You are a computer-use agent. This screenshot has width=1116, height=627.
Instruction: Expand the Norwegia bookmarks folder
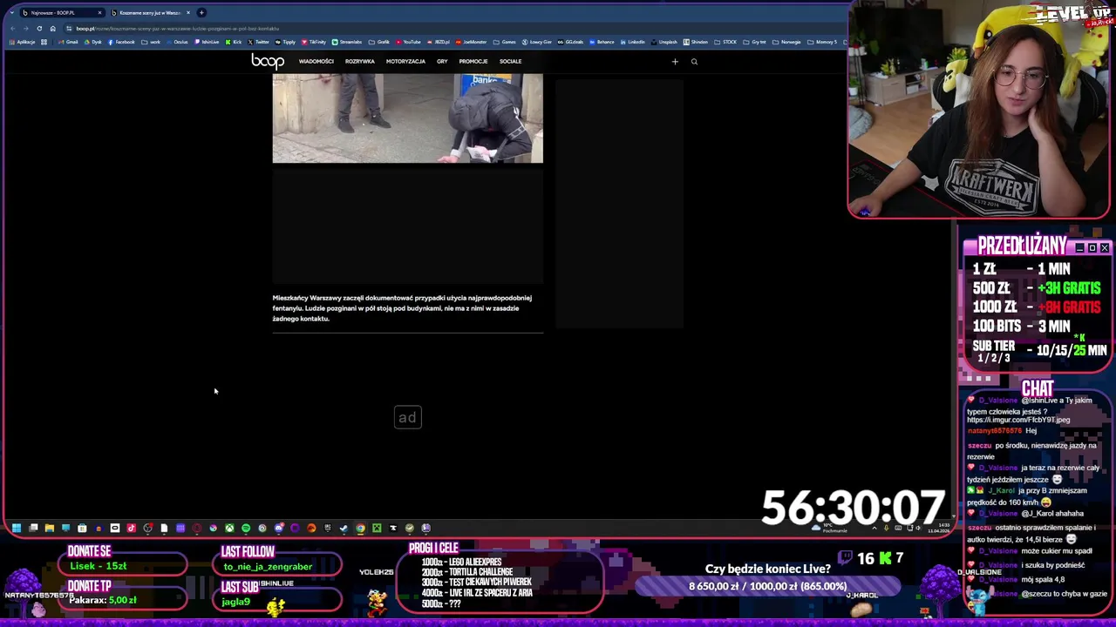pos(786,42)
